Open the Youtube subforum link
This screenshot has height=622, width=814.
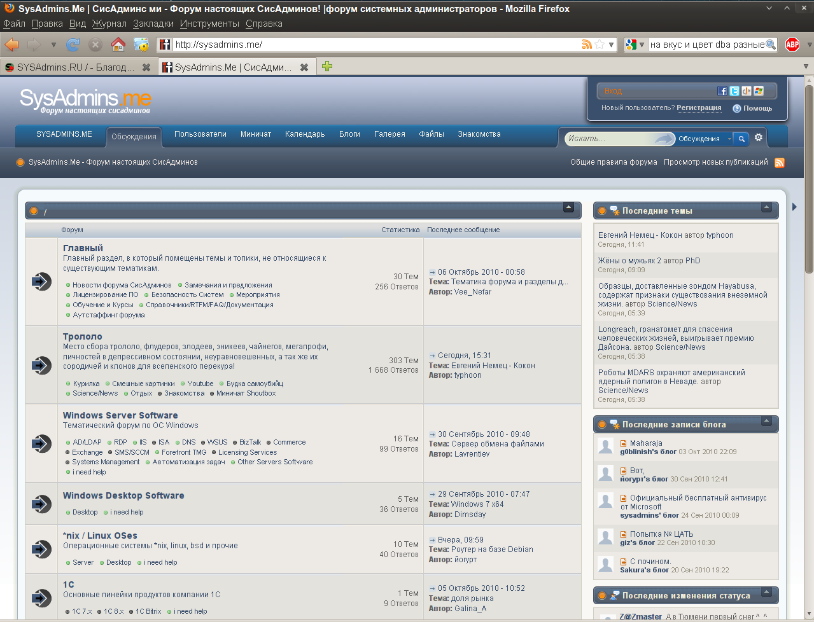click(x=200, y=384)
